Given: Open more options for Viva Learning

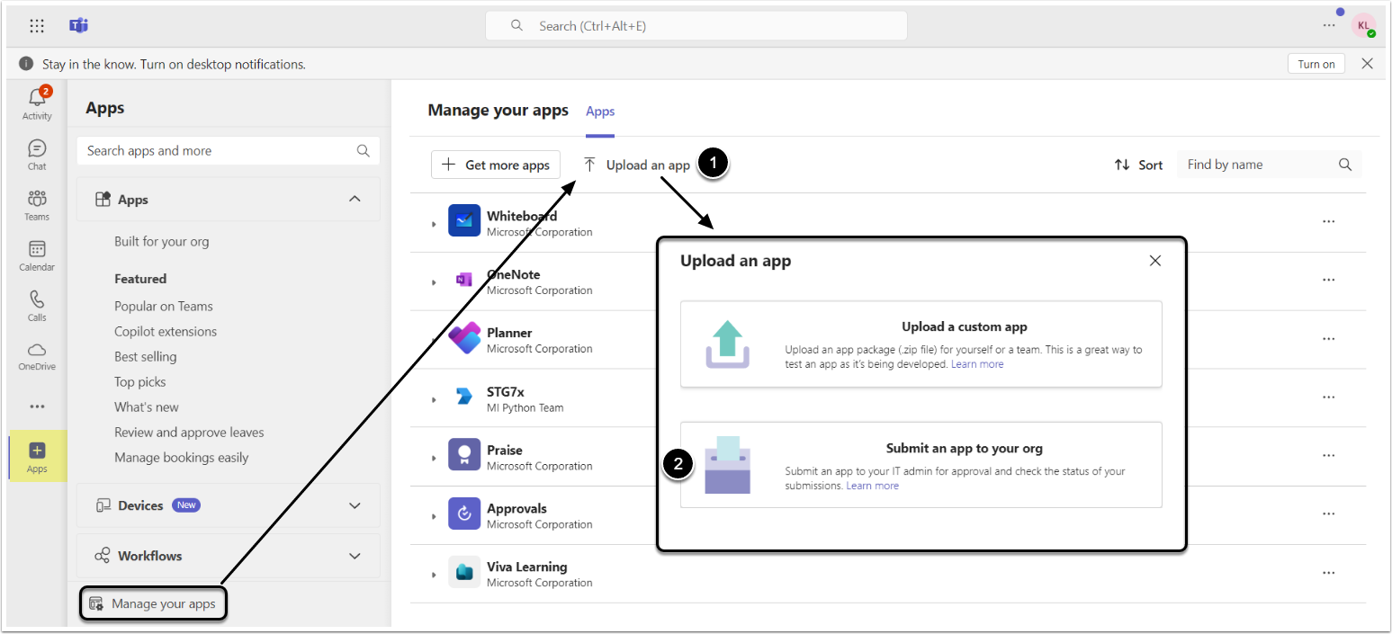Looking at the screenshot, I should click(x=1328, y=572).
